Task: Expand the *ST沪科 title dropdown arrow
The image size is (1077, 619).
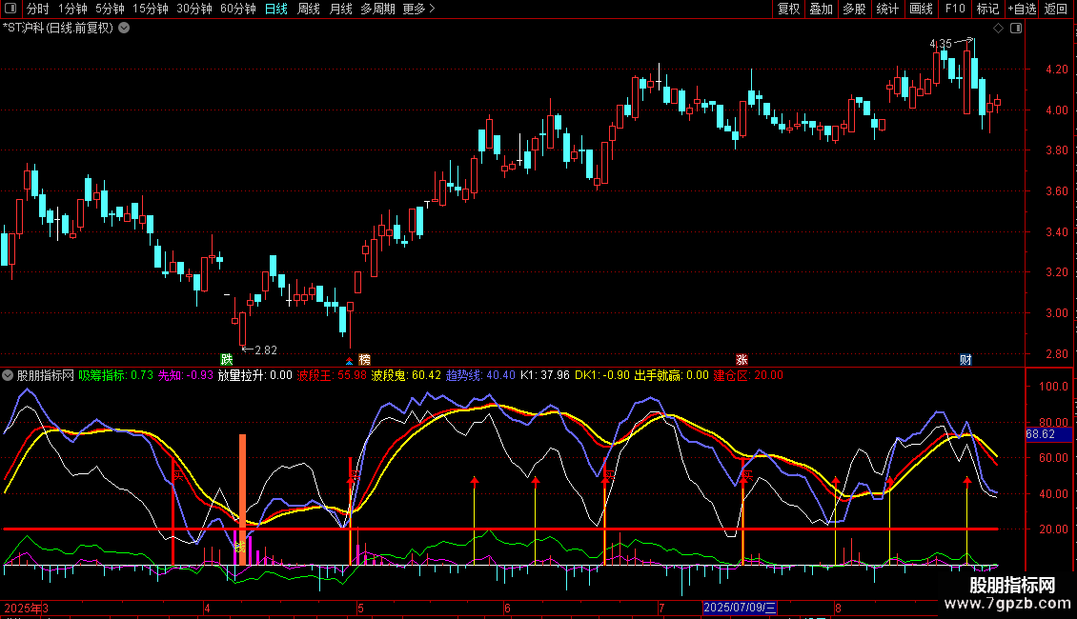Action: point(124,29)
